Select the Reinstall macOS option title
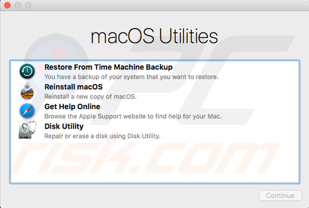The image size is (309, 208). coord(73,87)
